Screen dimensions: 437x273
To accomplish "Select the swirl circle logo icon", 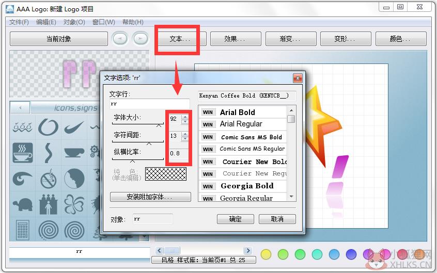I will 48,127.
